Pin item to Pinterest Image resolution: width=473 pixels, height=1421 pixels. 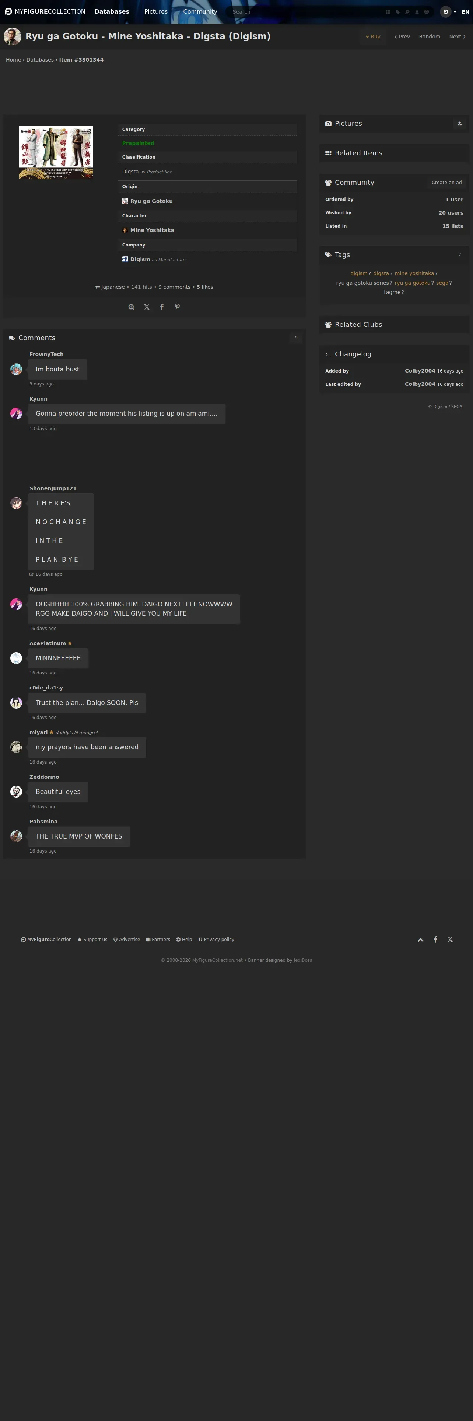177,307
